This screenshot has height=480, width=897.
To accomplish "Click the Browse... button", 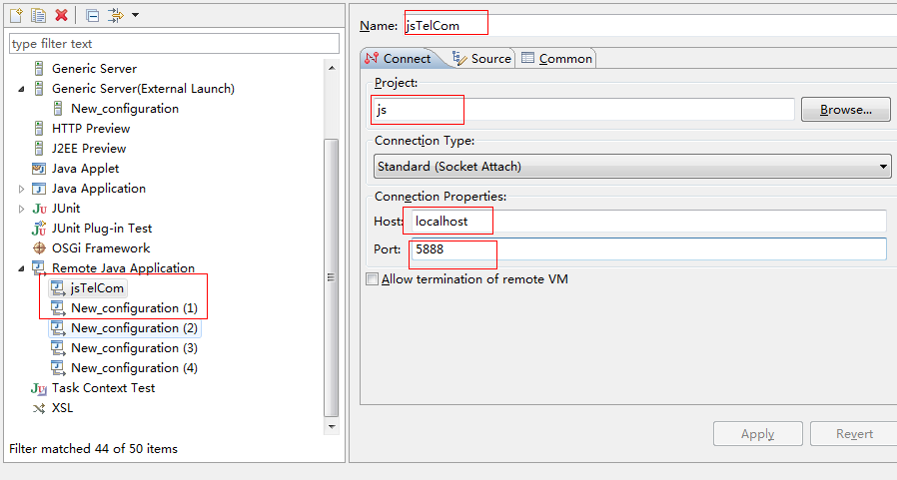I will point(845,109).
